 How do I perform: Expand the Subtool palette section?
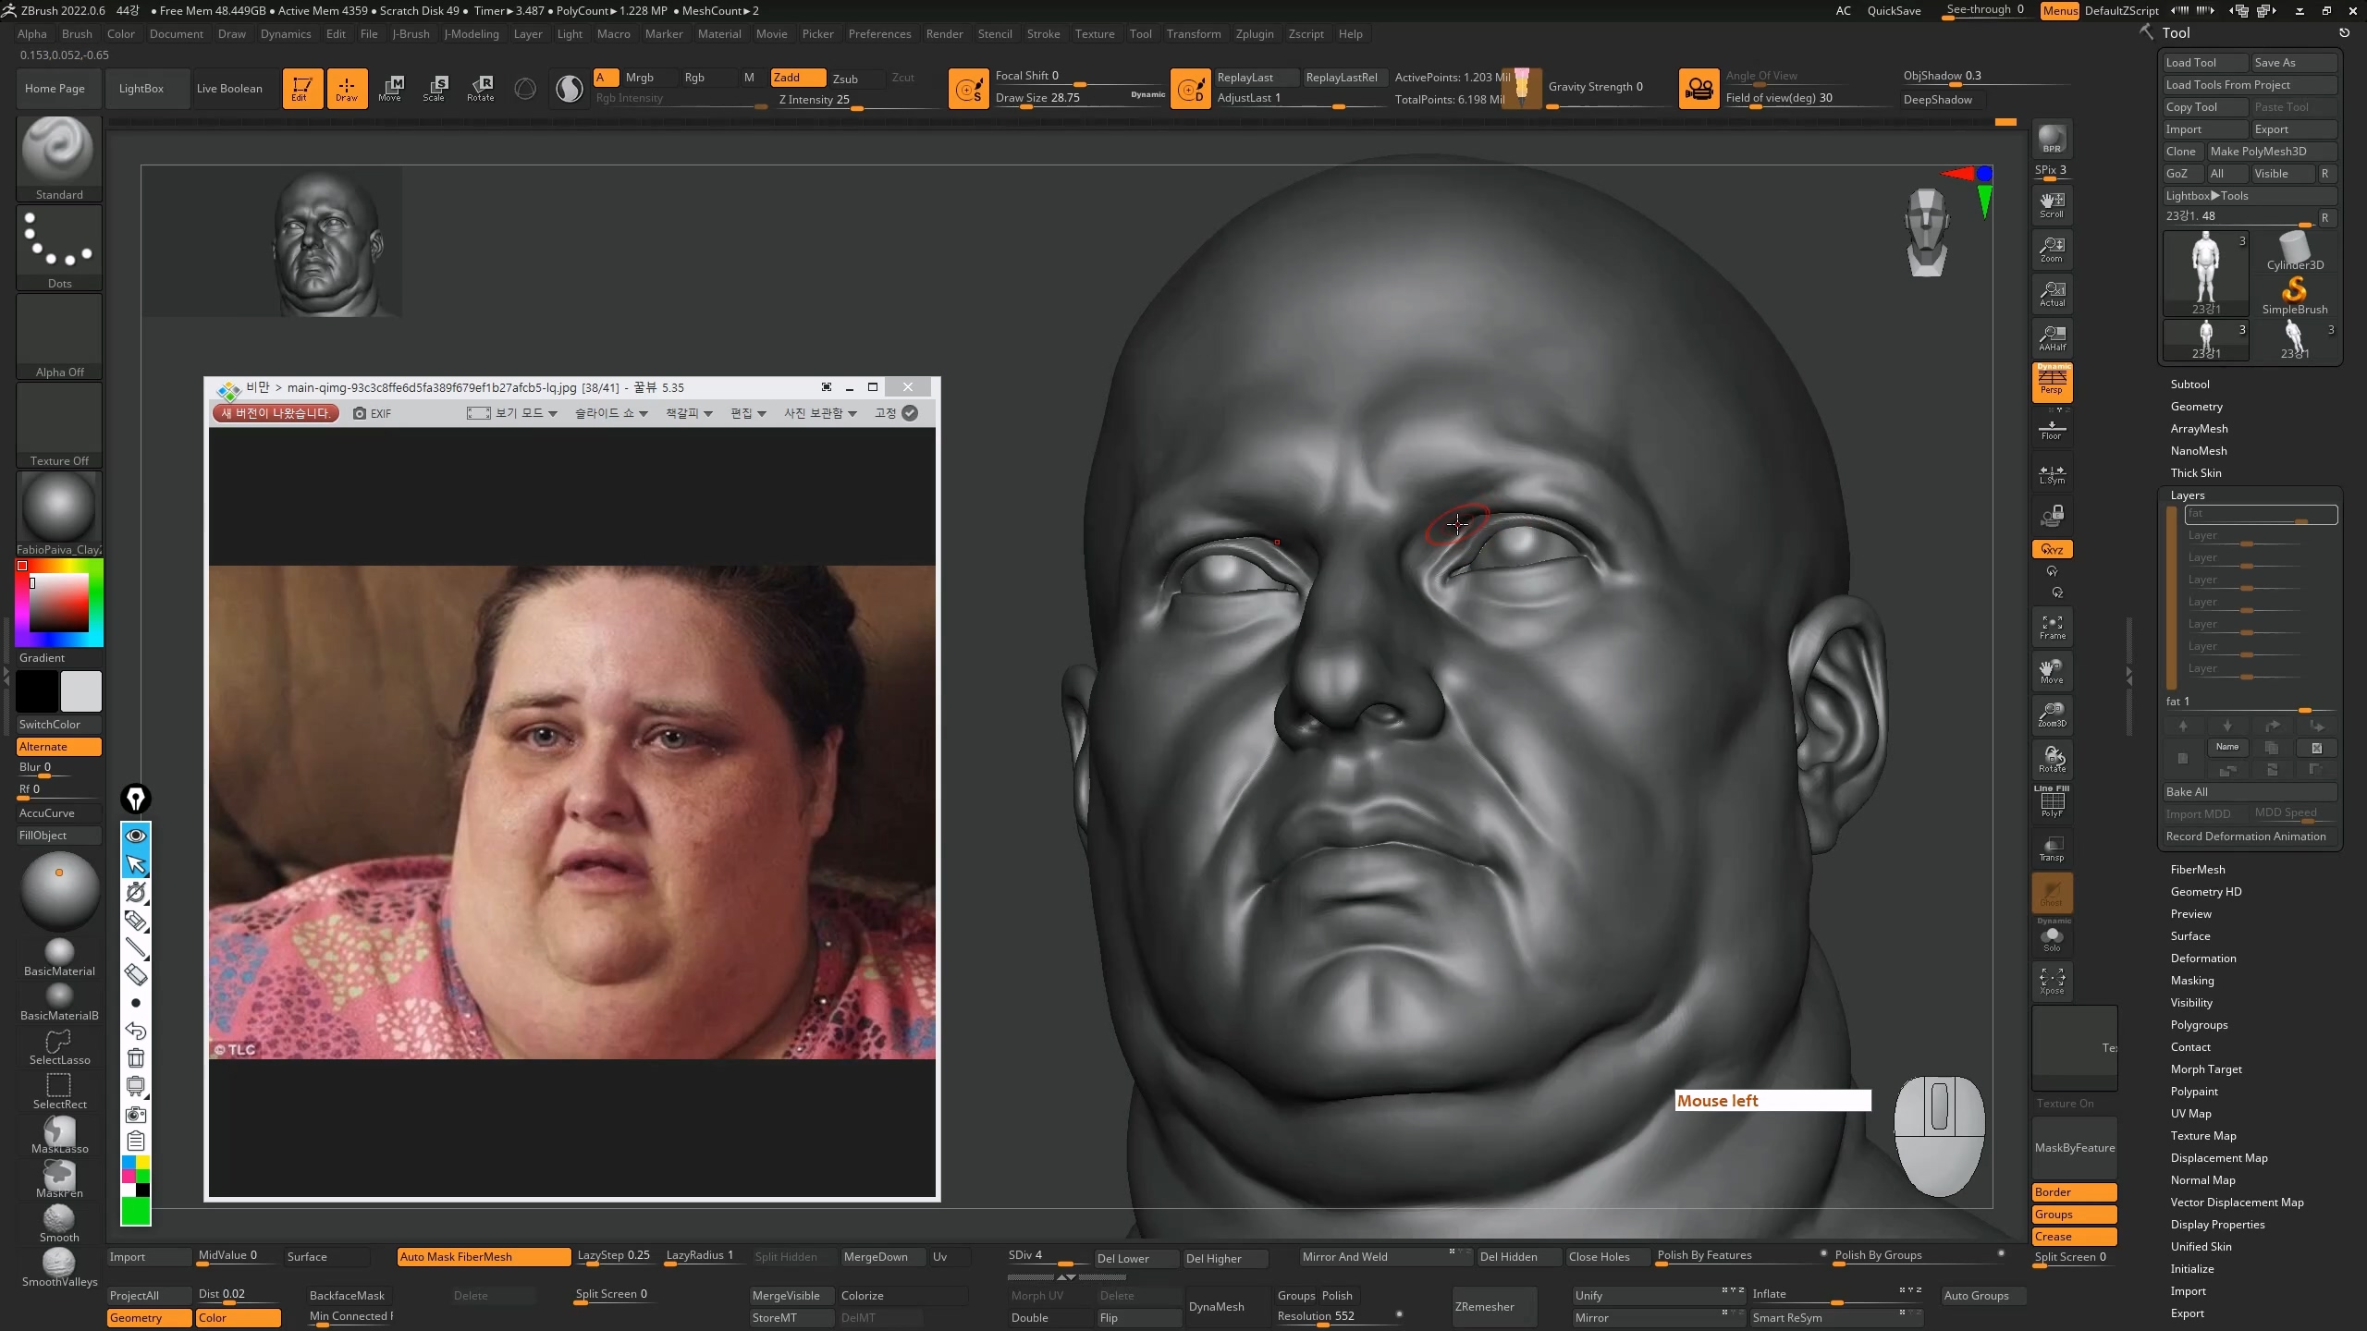[2189, 384]
